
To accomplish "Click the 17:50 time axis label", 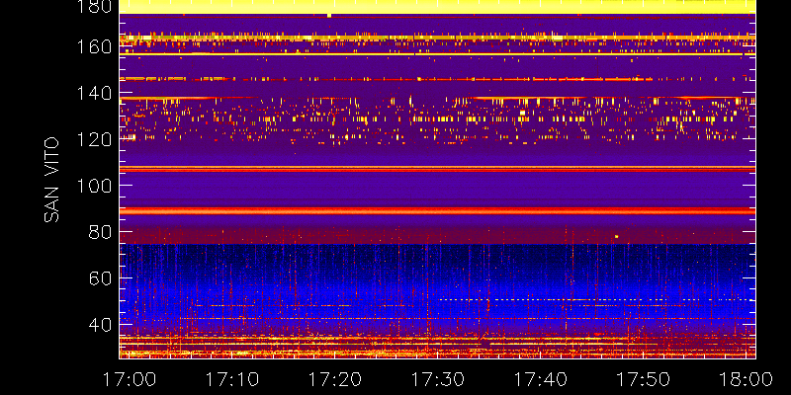I will (644, 379).
